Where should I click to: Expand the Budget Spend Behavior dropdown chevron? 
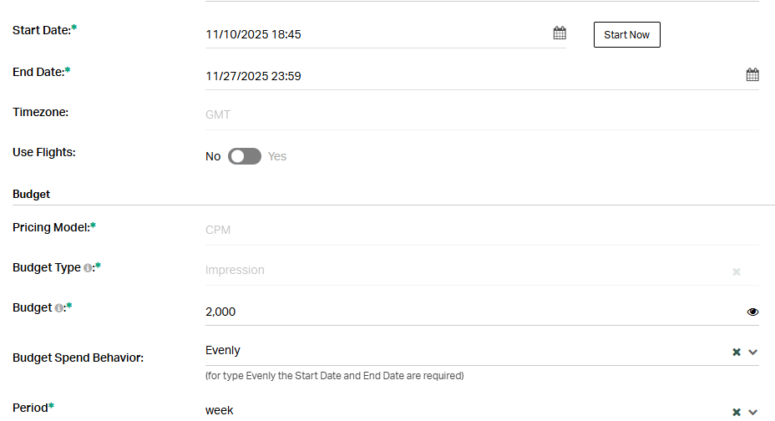(752, 352)
